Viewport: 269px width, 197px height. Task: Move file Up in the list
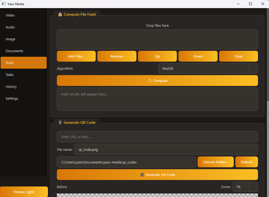click(x=157, y=56)
